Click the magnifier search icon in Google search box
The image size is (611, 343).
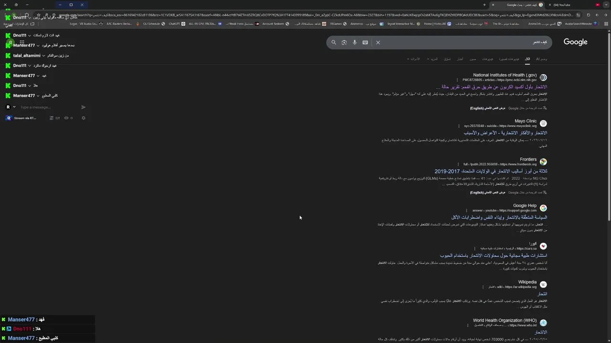[x=334, y=42]
